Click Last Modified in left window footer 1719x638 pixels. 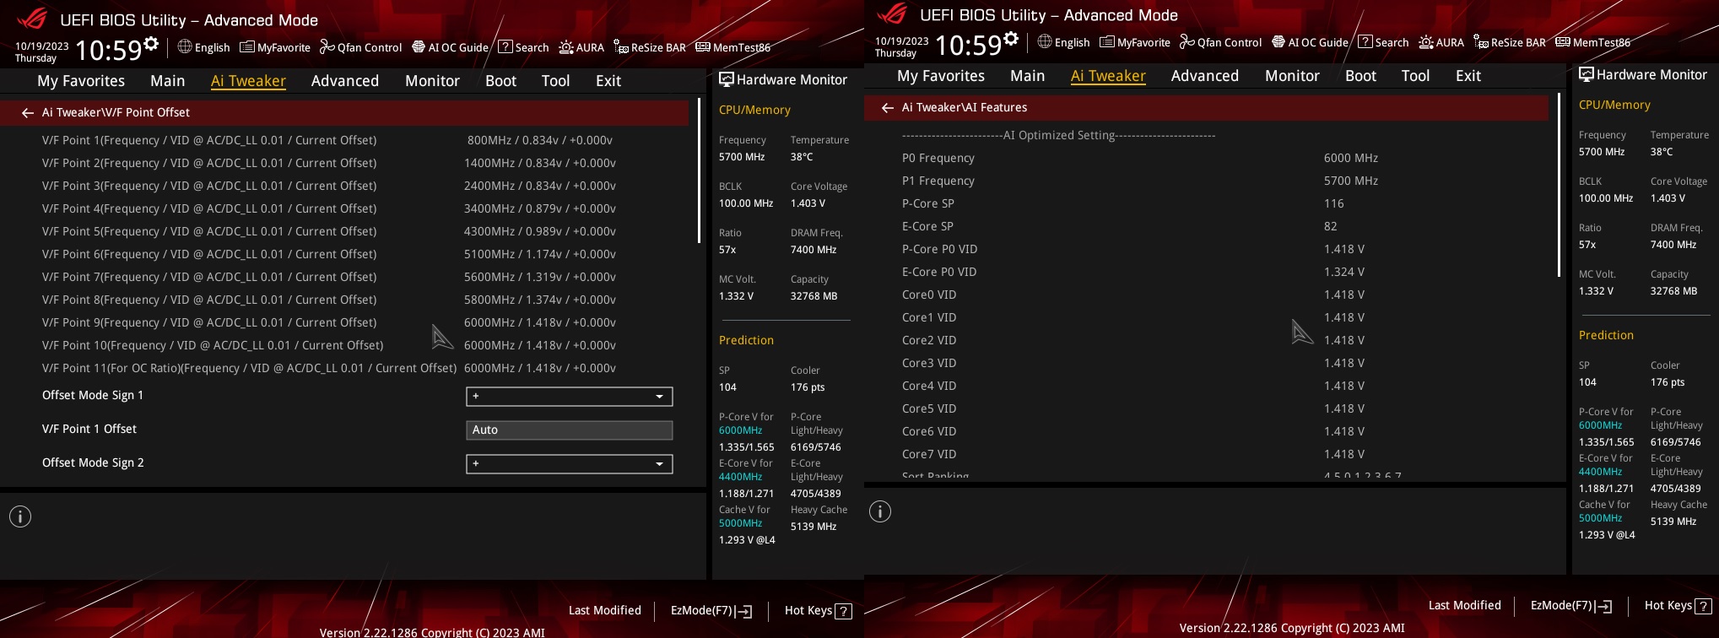click(605, 610)
